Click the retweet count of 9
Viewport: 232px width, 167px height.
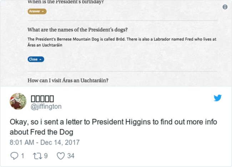pos(45,156)
